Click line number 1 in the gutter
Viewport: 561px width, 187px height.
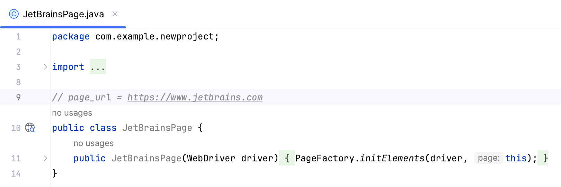click(x=18, y=36)
